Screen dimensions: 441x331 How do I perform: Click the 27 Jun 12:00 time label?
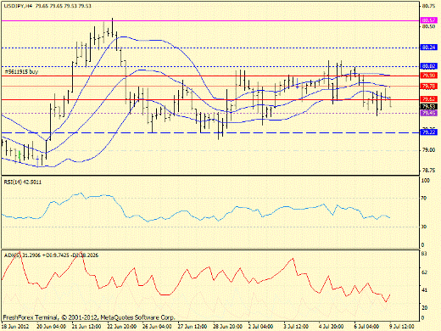click(193, 326)
